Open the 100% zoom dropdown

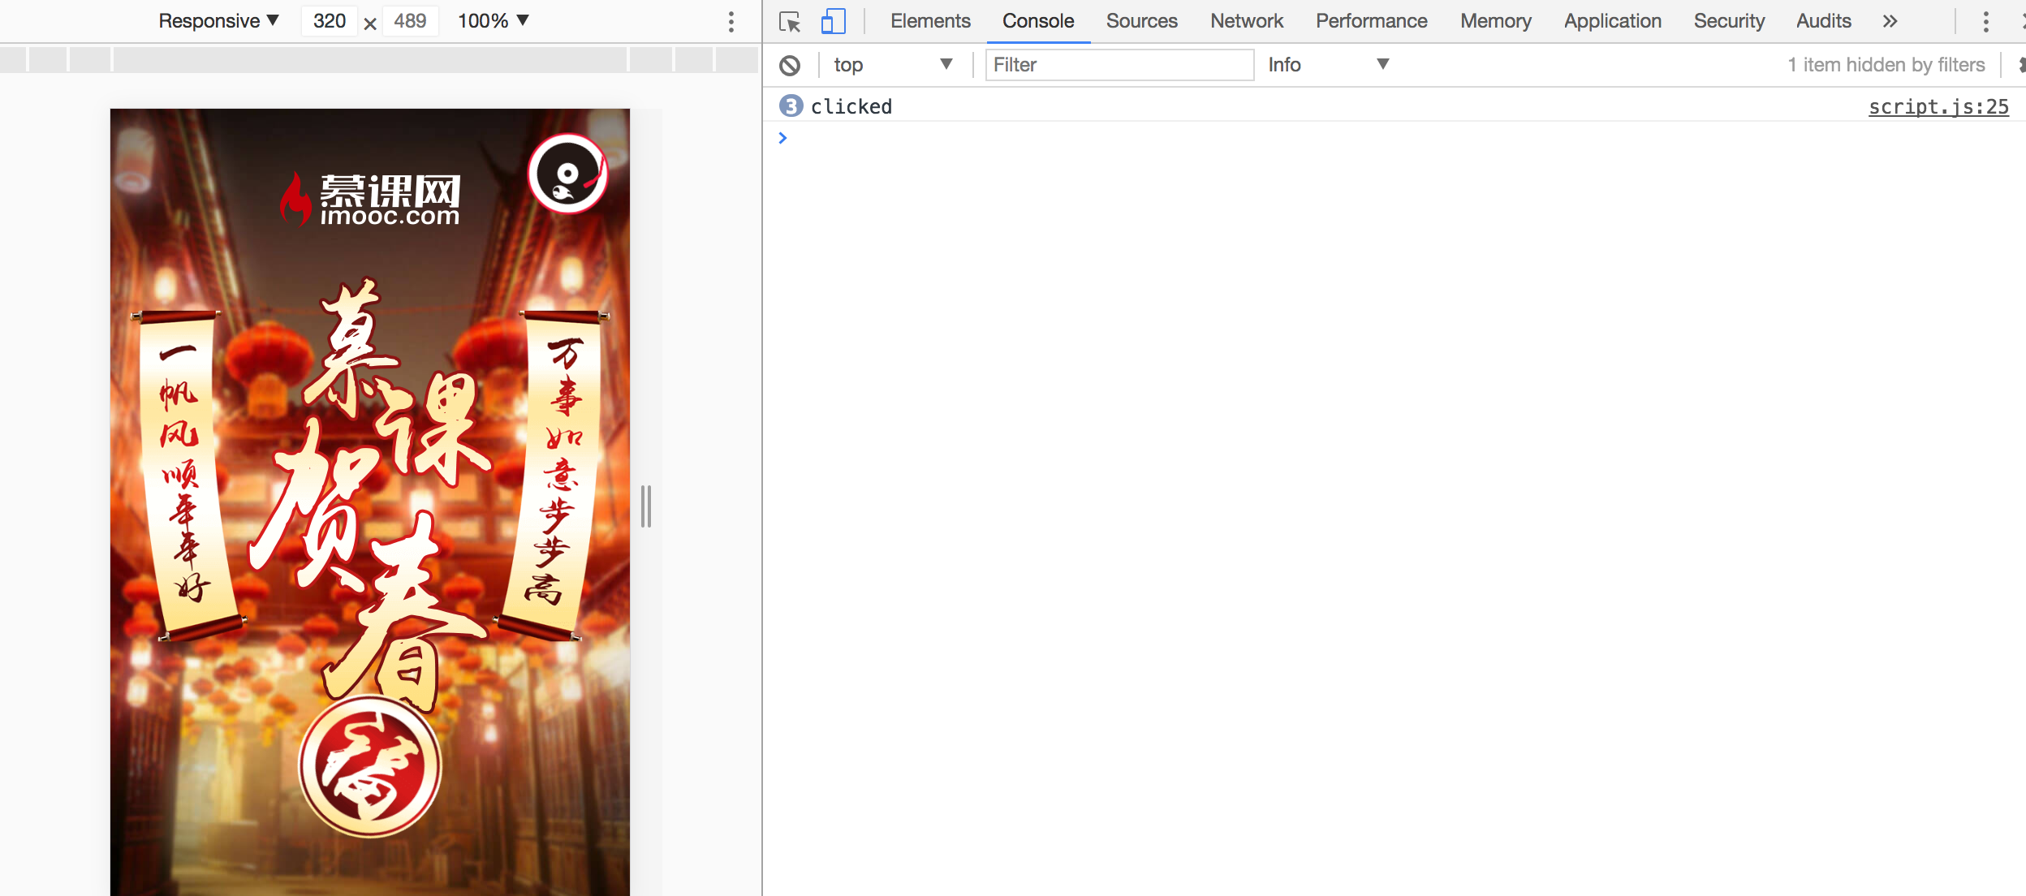pos(494,21)
